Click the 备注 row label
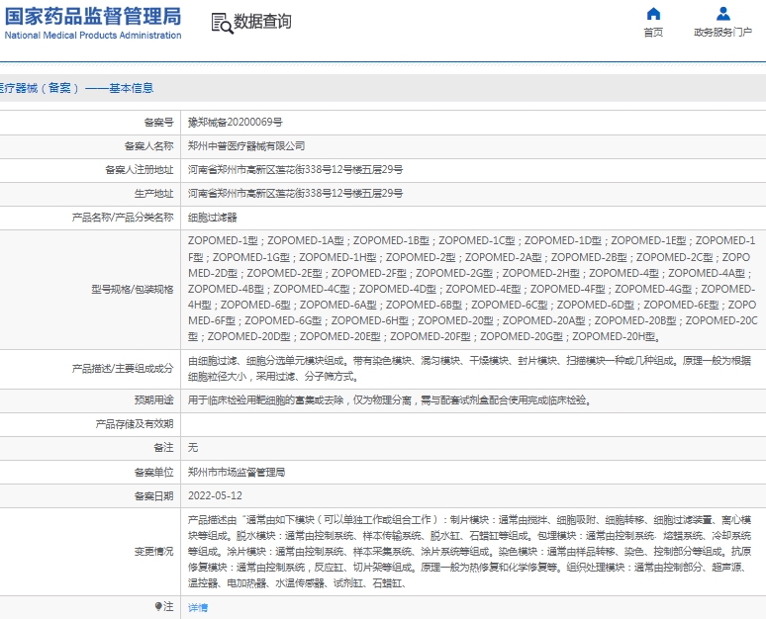The width and height of the screenshot is (766, 619). click(x=163, y=448)
